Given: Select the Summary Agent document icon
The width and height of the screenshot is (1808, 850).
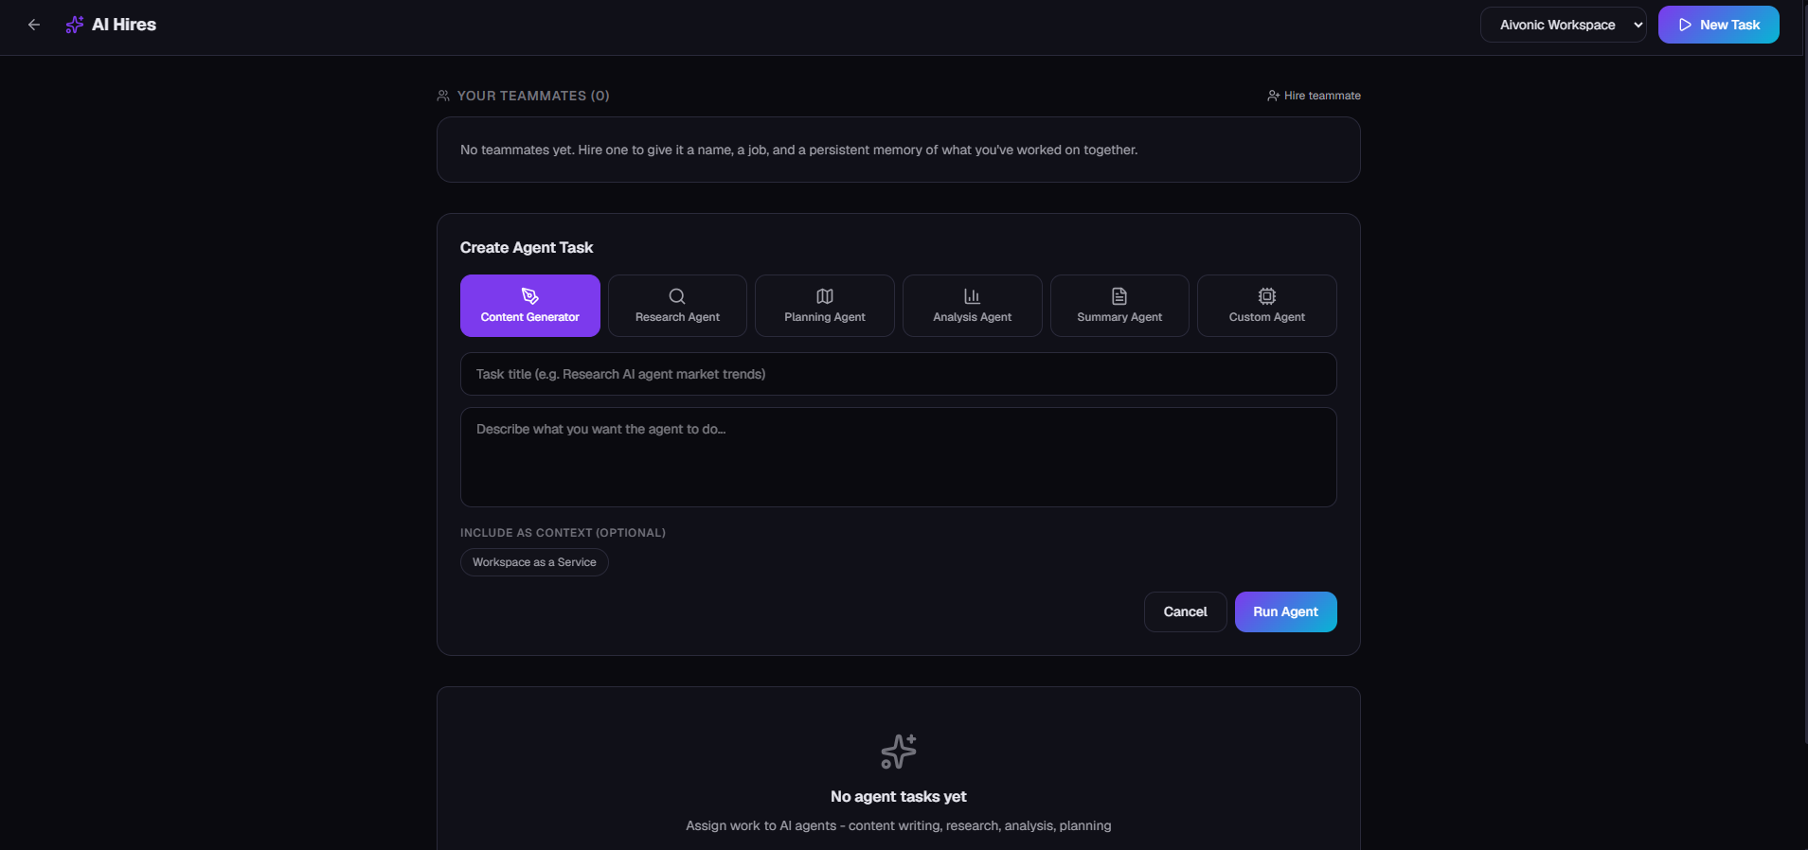Looking at the screenshot, I should point(1119,296).
